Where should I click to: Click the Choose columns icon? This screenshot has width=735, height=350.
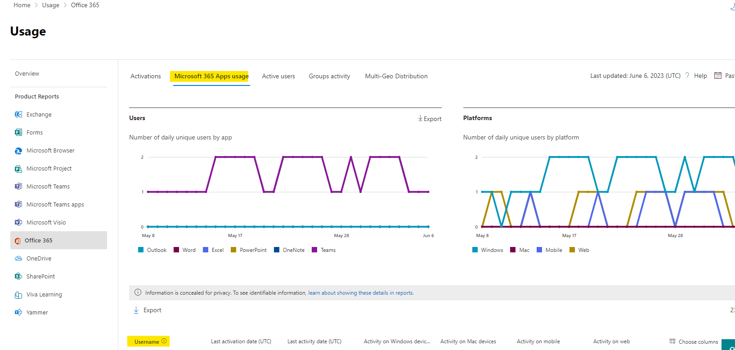click(672, 341)
